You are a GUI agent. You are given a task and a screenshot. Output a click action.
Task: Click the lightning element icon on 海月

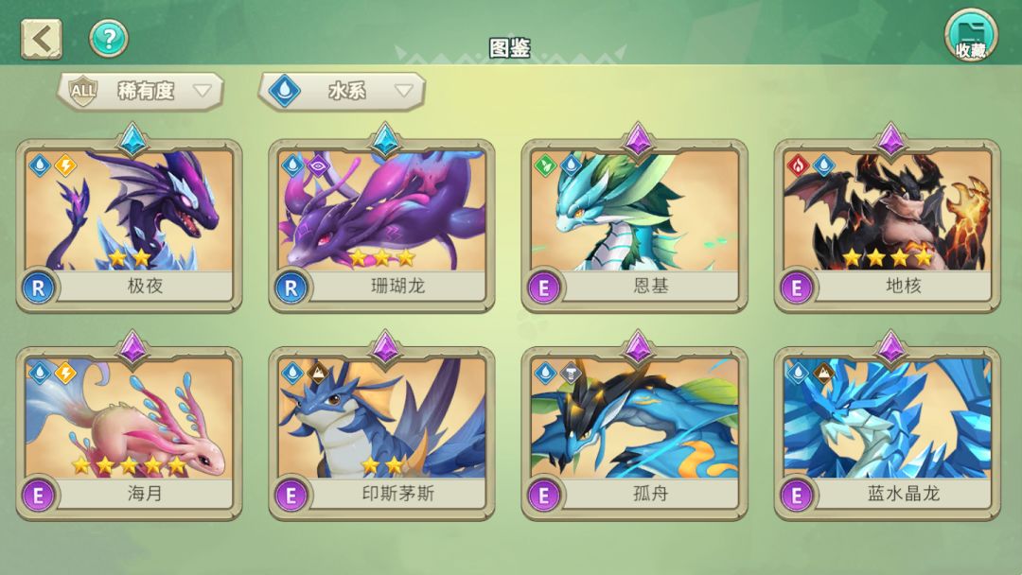[x=65, y=374]
